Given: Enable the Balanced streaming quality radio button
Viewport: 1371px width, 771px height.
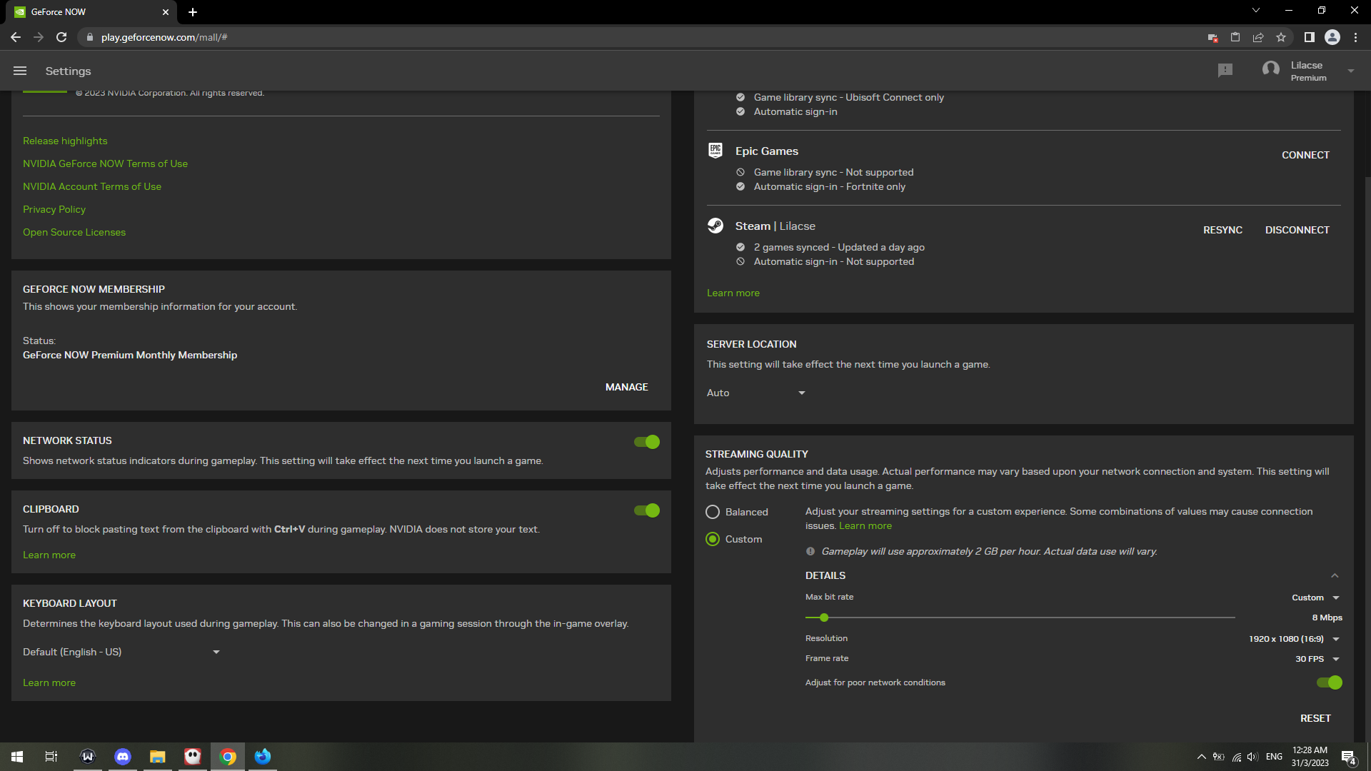Looking at the screenshot, I should pyautogui.click(x=713, y=512).
